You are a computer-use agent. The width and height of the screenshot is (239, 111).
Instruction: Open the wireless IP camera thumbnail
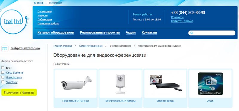click(120, 84)
